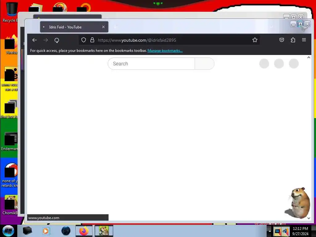
Task: Switch to Firefox in the taskbar
Action: click(84, 231)
